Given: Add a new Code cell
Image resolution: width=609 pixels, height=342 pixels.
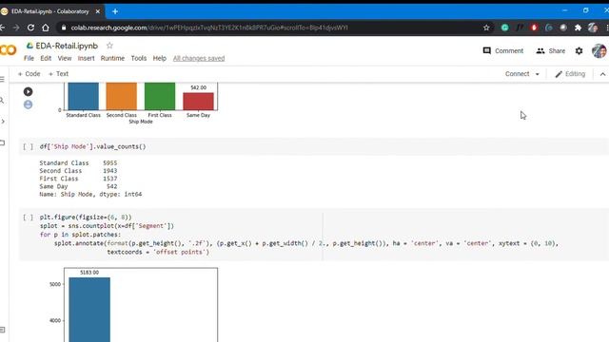Looking at the screenshot, I should [x=29, y=74].
